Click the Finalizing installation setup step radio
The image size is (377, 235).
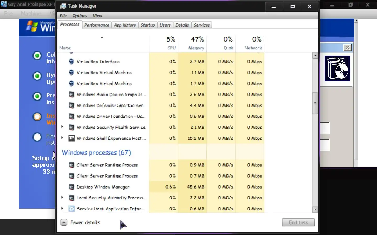[x=37, y=137]
